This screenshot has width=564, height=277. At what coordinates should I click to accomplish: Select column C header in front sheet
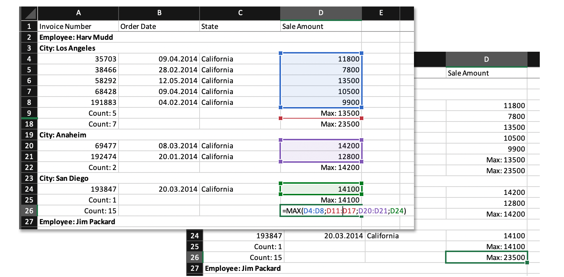click(240, 13)
